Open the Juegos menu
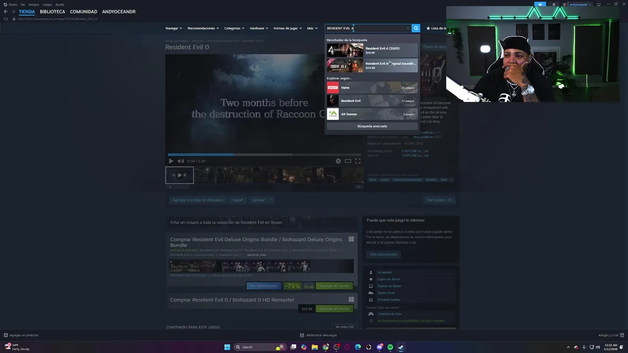Image resolution: width=628 pixels, height=353 pixels. 47,4
